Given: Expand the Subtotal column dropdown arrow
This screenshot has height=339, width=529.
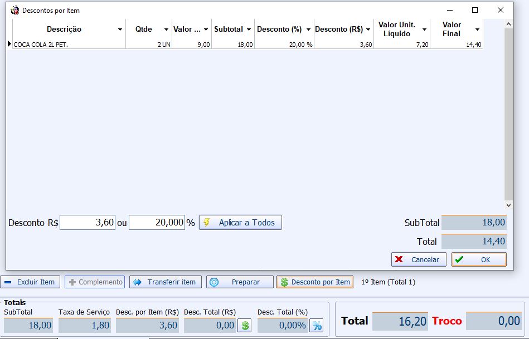Looking at the screenshot, I should pos(249,30).
